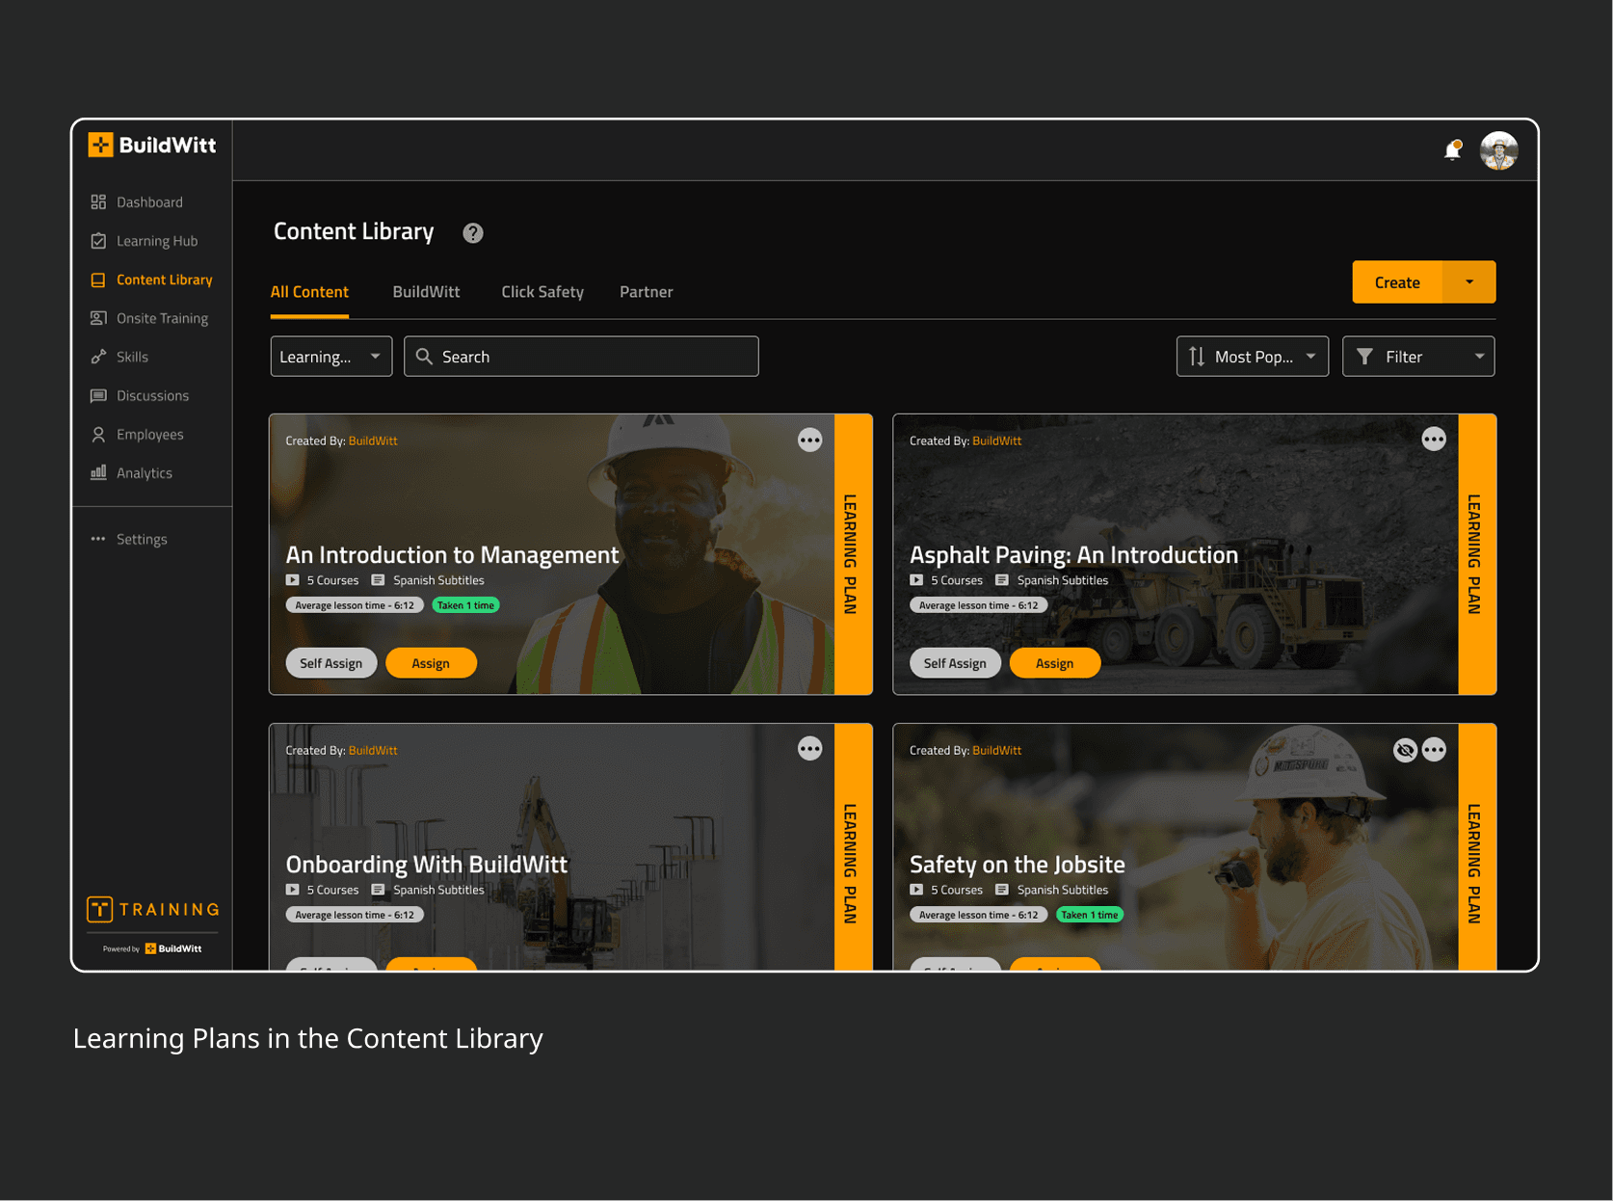
Task: Click the Onsite Training icon
Action: click(x=98, y=318)
